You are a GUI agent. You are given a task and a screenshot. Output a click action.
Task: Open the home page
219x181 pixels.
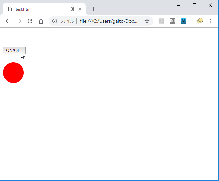(41, 21)
